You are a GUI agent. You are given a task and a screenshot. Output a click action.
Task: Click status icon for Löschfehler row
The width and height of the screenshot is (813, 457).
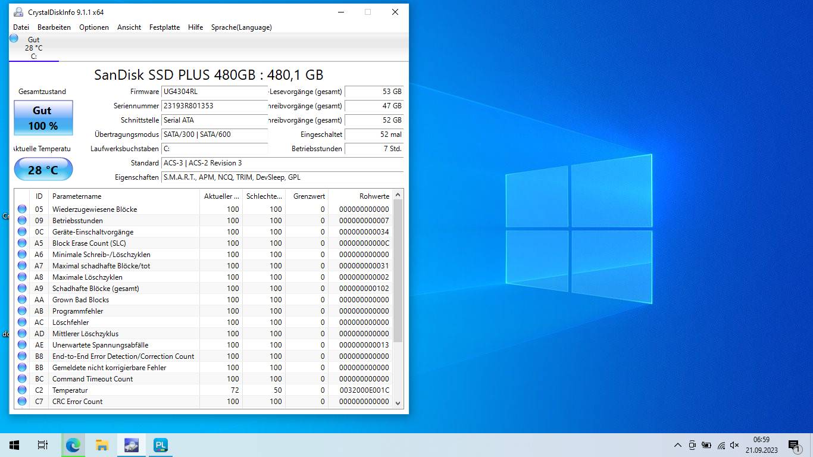click(x=22, y=322)
